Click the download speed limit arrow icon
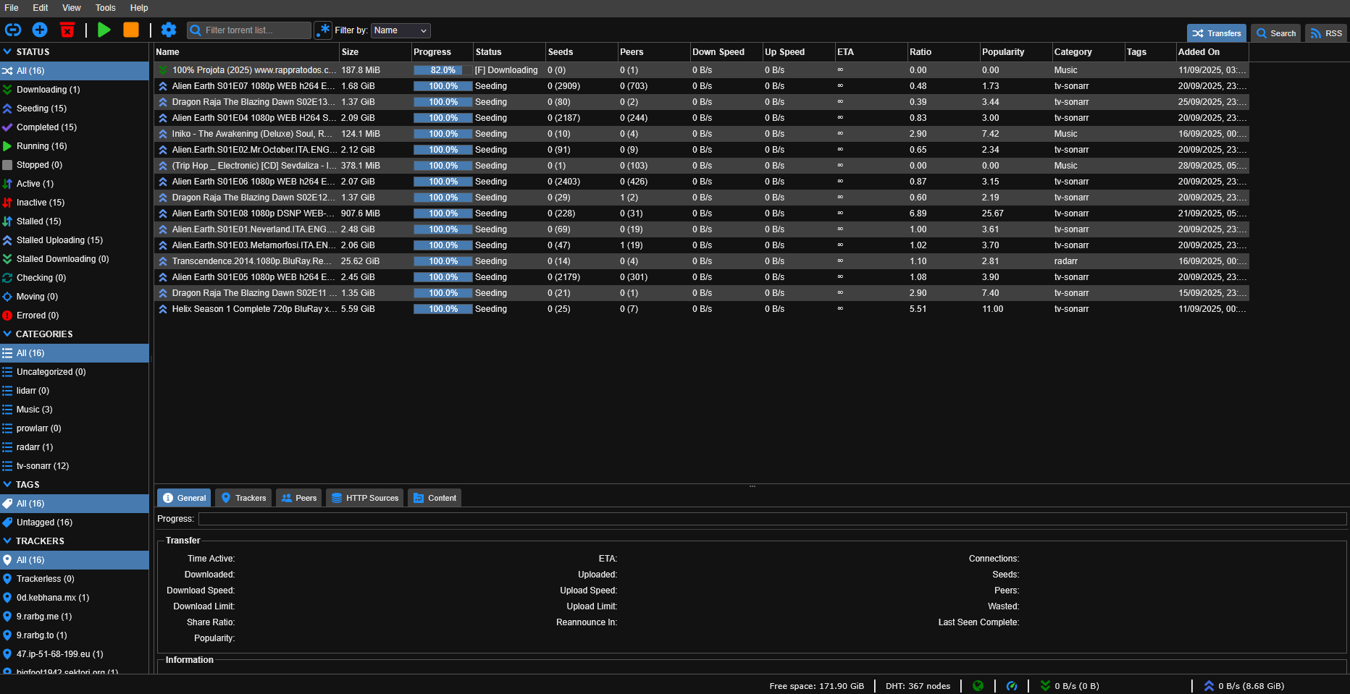This screenshot has width=1350, height=694. pyautogui.click(x=1045, y=685)
